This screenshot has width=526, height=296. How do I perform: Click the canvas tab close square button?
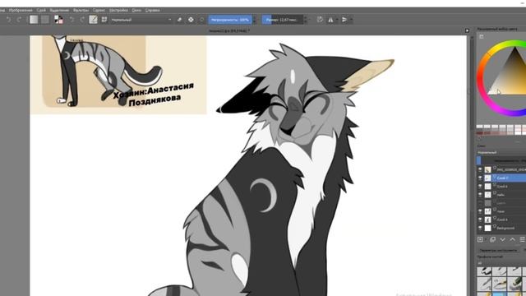click(x=468, y=30)
